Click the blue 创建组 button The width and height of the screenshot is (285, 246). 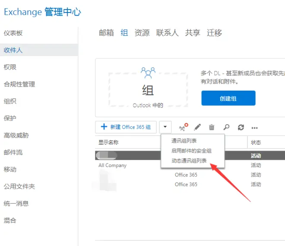228,98
